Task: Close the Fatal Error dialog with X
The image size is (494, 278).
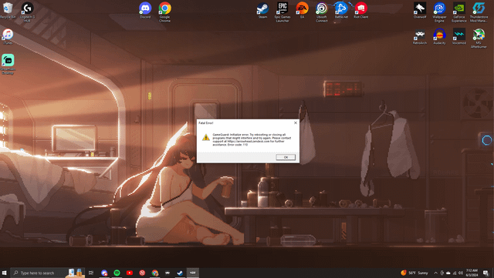Action: point(295,122)
